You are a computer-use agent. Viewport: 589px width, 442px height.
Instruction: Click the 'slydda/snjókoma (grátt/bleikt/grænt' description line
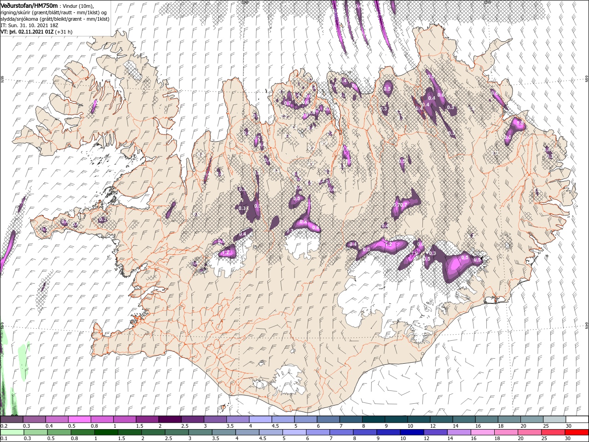[x=55, y=18]
